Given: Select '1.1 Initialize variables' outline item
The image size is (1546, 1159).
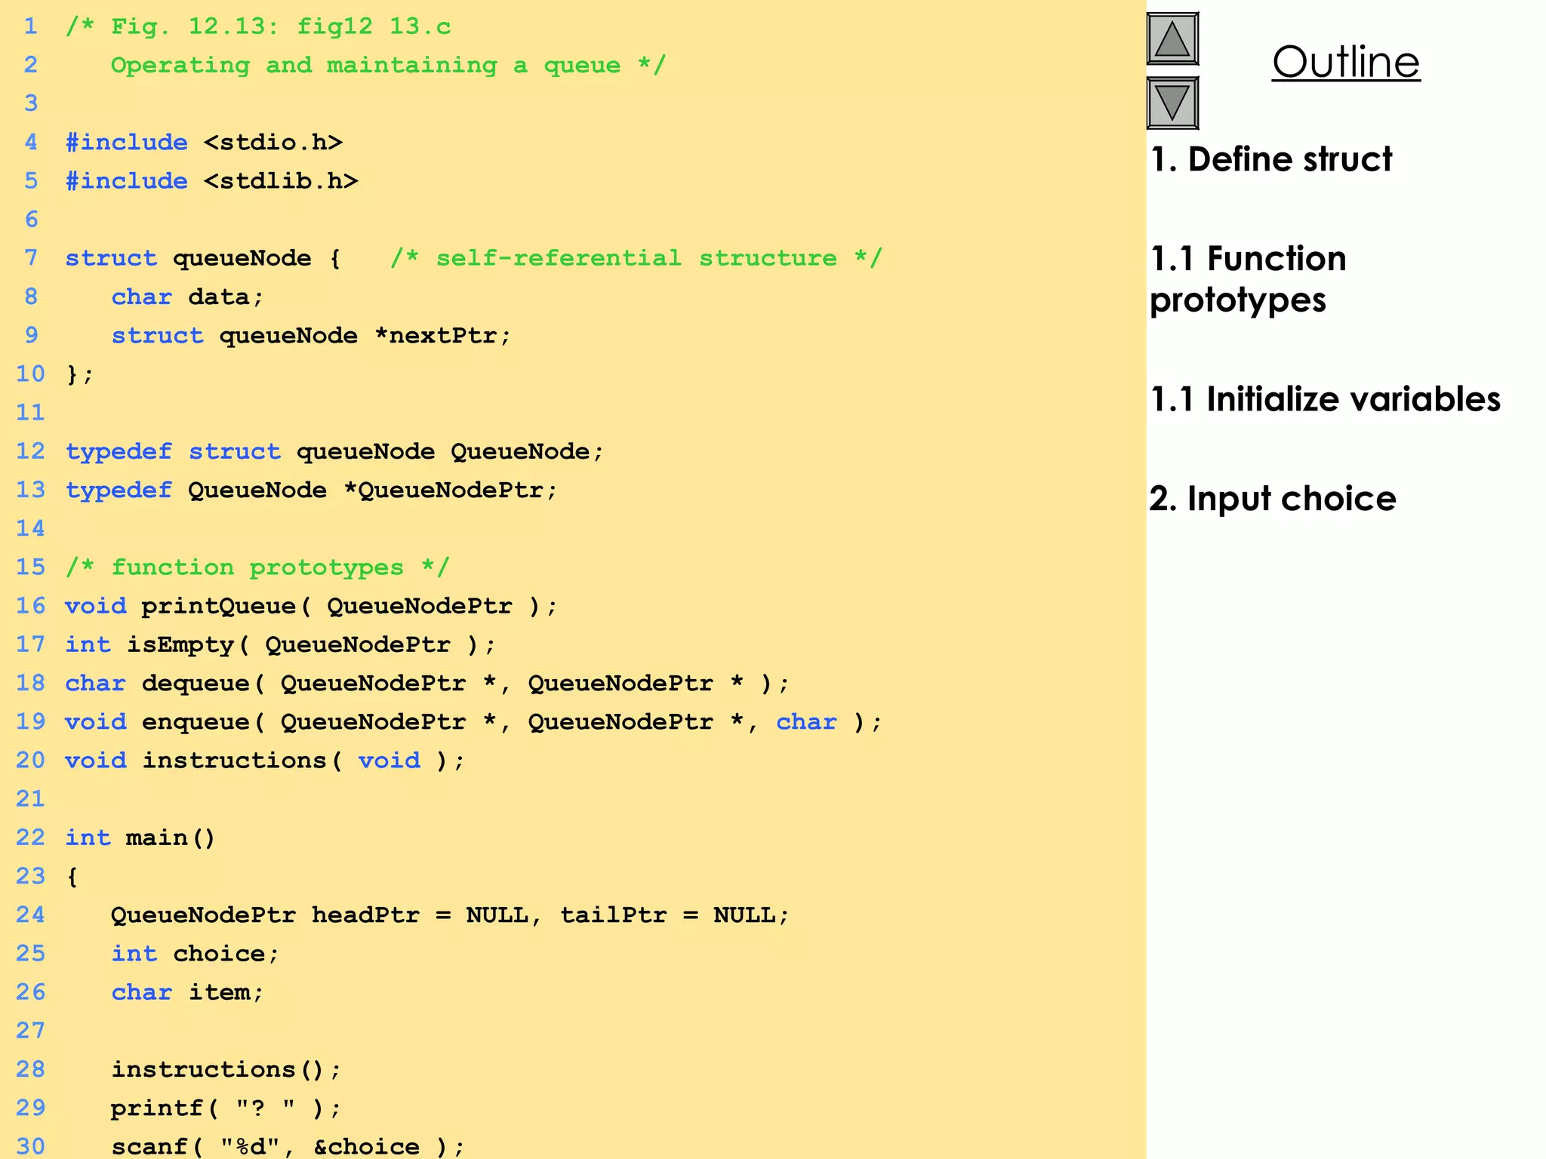Looking at the screenshot, I should [1325, 399].
